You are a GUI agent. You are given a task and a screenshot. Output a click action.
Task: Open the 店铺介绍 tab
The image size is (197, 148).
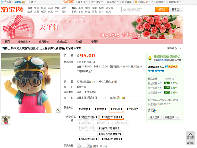point(62,42)
